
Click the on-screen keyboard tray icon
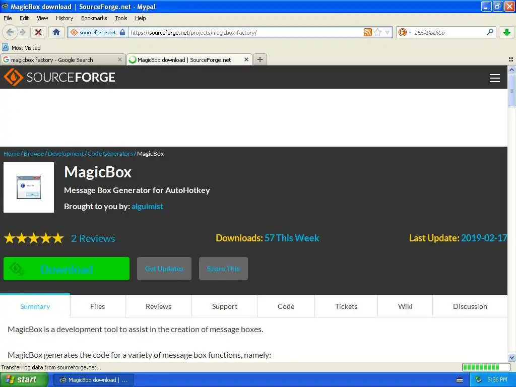point(460,380)
